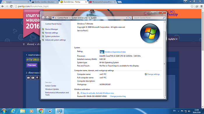Click the EN language indicator in tray
This screenshot has height=114, width=204.
[174, 111]
